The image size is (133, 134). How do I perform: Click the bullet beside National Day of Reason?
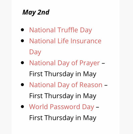pos(22,85)
